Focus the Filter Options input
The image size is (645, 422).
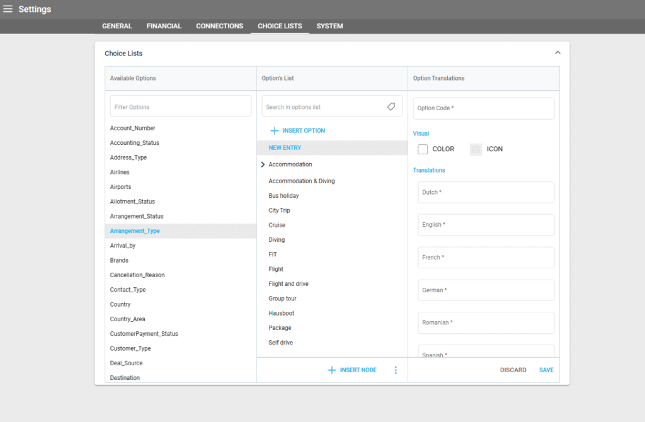(x=180, y=107)
